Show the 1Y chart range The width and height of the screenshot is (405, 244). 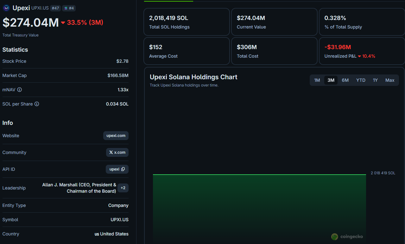coord(375,80)
